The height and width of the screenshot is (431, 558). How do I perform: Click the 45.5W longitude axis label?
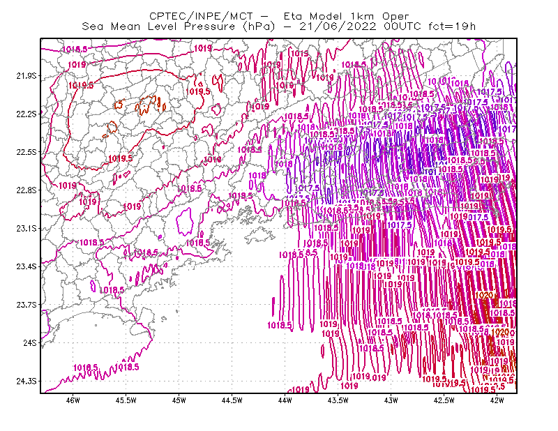pos(126,400)
